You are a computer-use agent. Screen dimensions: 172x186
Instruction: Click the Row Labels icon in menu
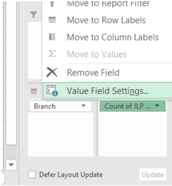pos(52,20)
